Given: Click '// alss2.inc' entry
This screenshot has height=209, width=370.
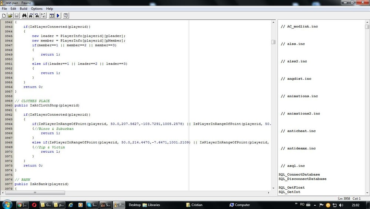Looking at the screenshot, I should click(293, 61).
